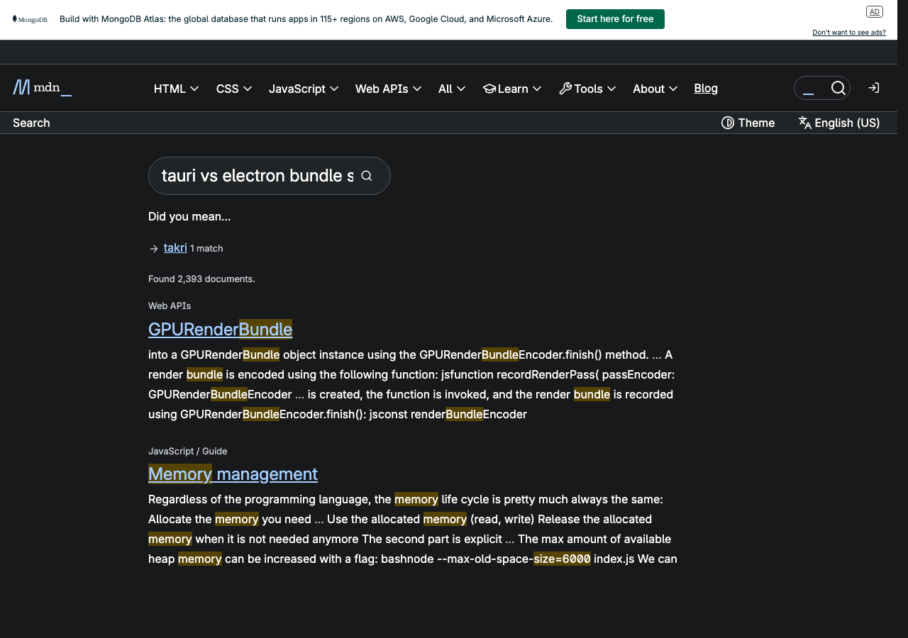
Task: Click the Start here for free button
Action: [615, 19]
